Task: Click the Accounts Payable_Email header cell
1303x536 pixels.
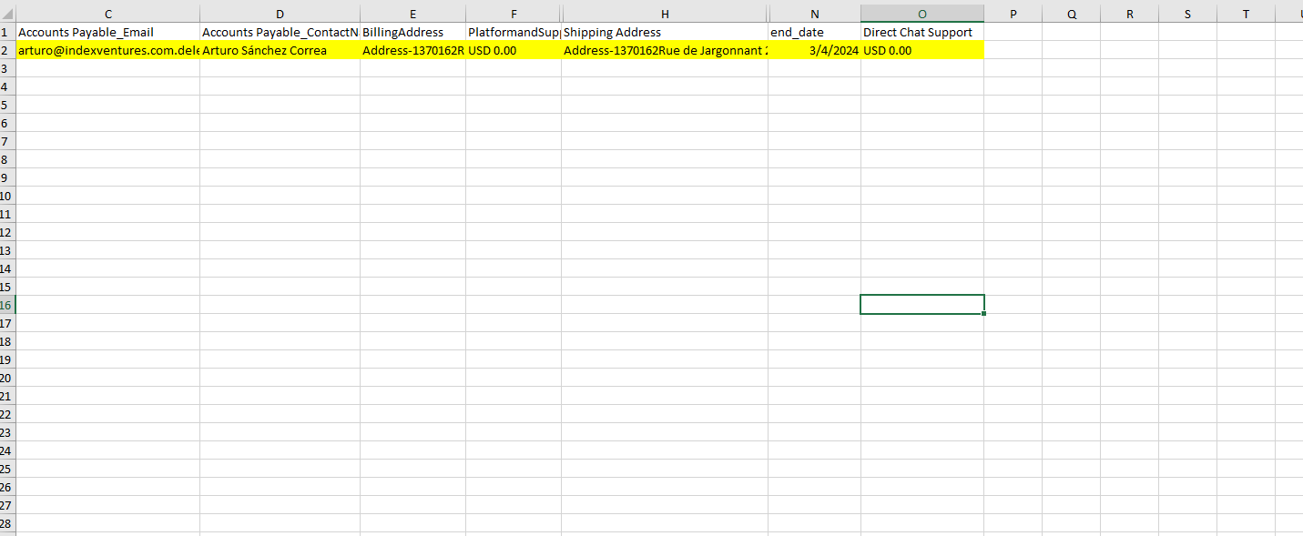Action: [107, 32]
